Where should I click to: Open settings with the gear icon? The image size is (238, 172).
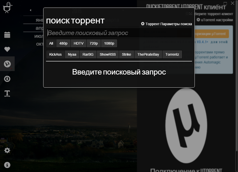click(7, 150)
